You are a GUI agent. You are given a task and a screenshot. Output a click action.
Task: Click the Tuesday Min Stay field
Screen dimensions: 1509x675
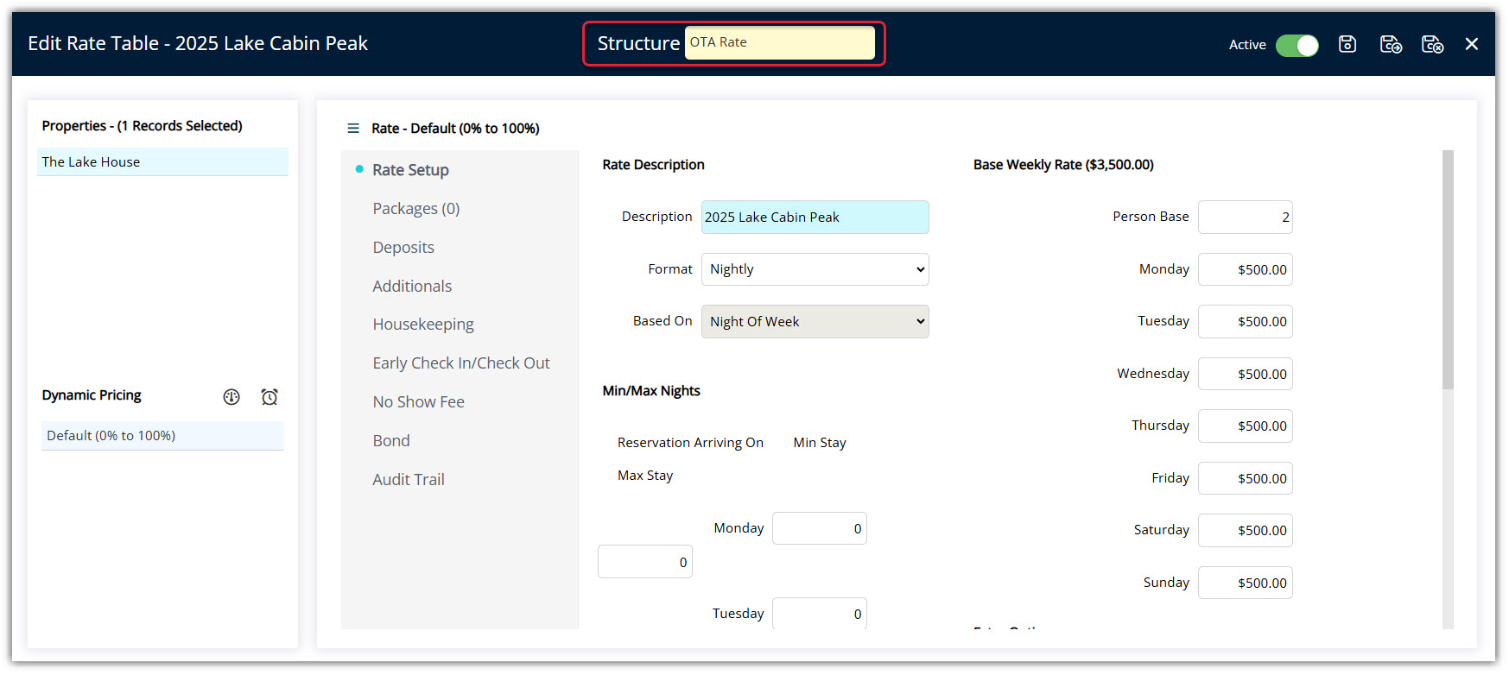point(820,613)
